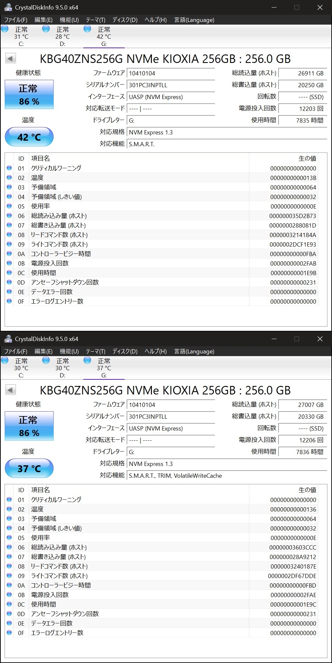Click the 生の値 column header in the upper list

click(x=307, y=159)
